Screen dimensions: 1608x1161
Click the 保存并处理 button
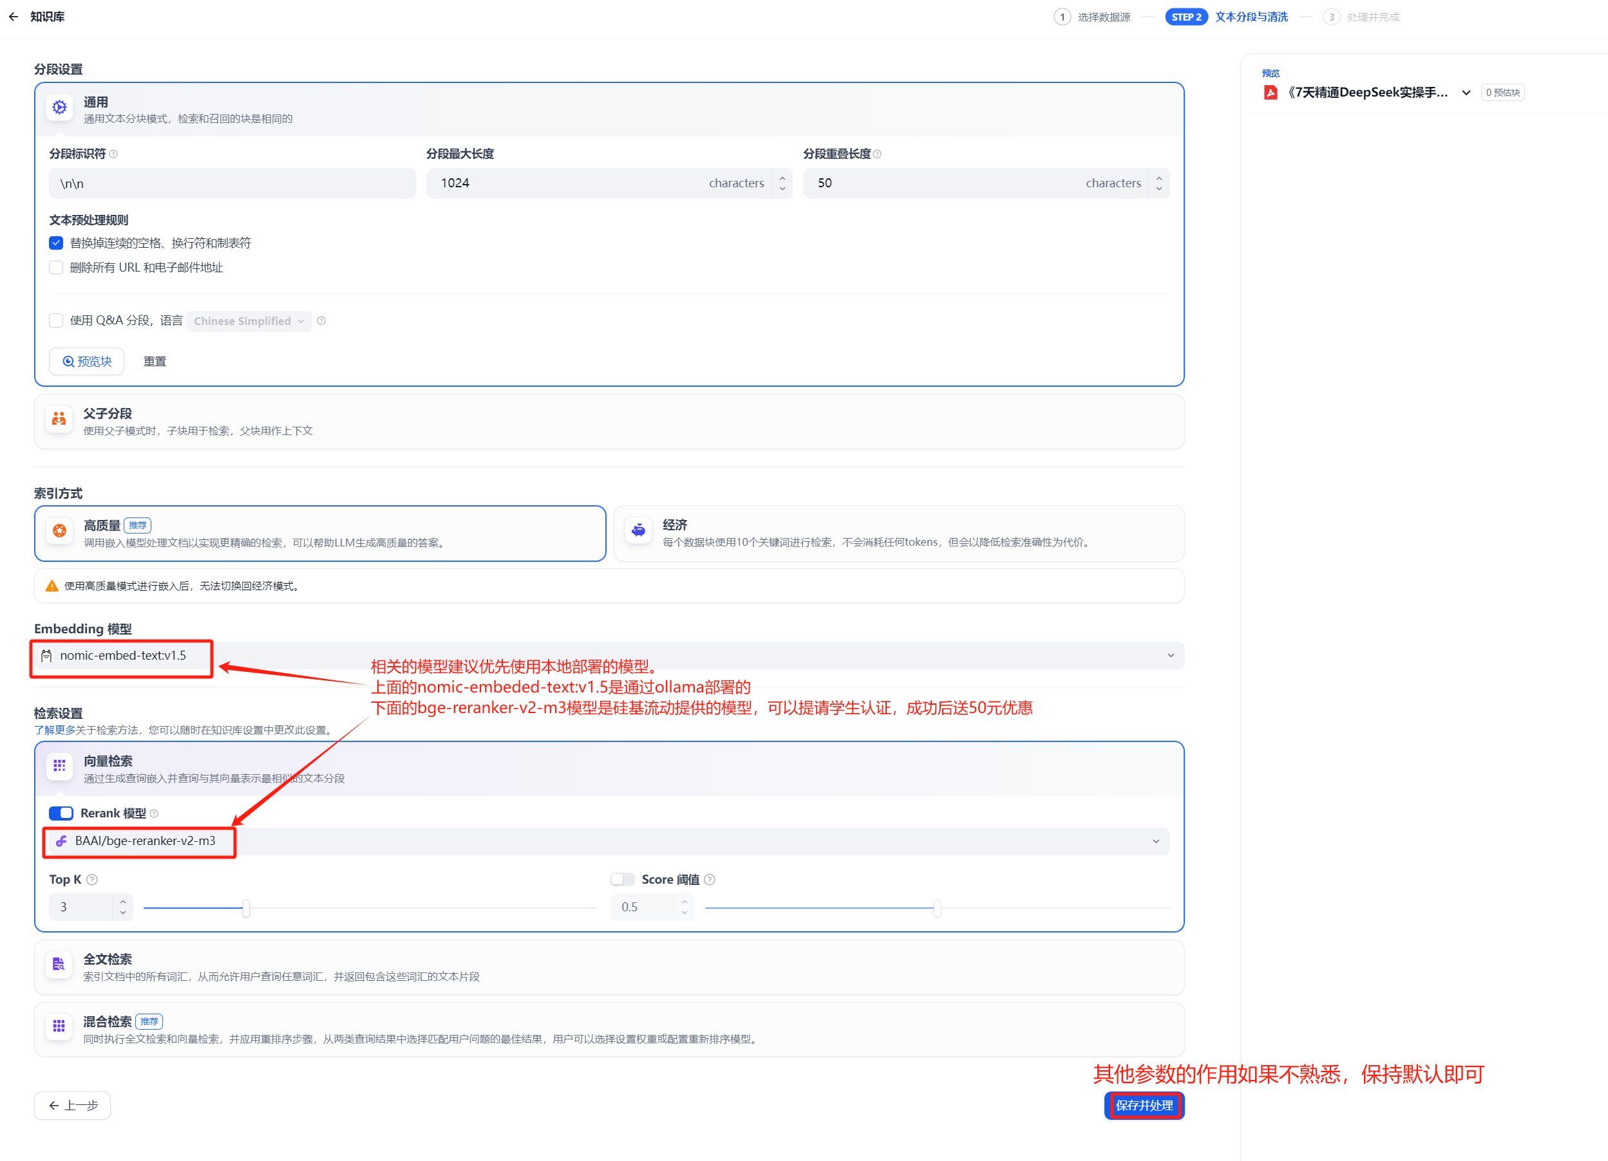[x=1144, y=1106]
